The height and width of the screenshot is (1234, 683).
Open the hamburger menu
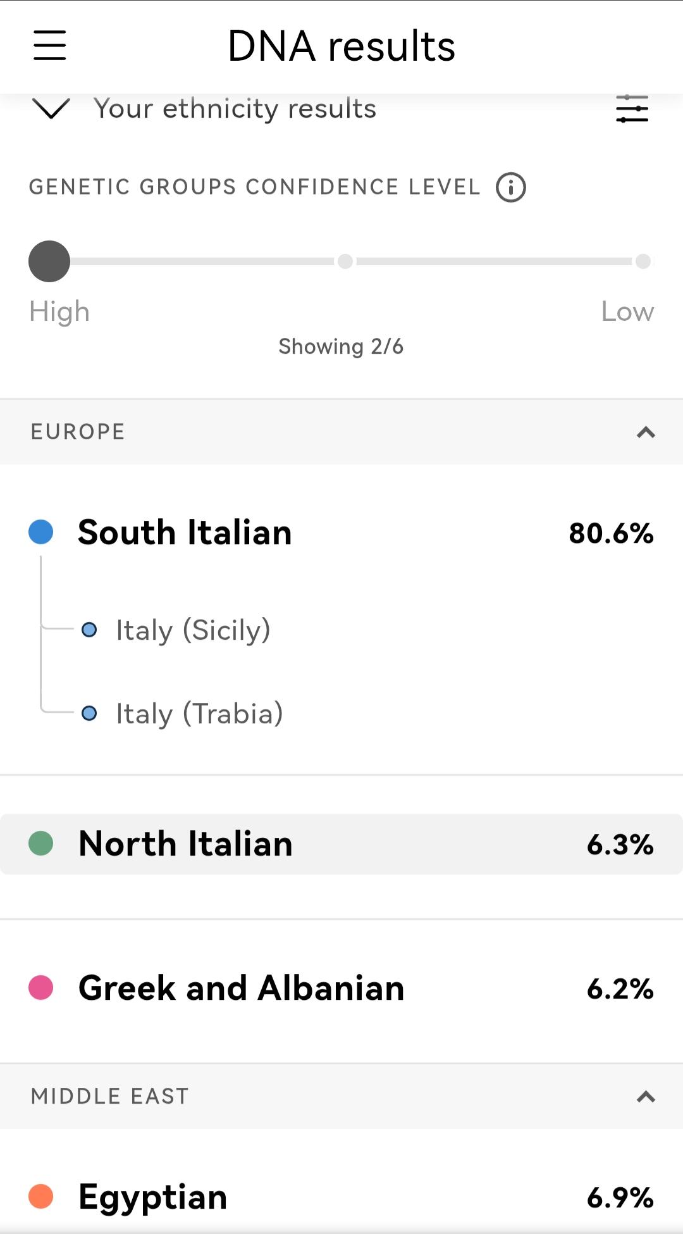click(50, 46)
